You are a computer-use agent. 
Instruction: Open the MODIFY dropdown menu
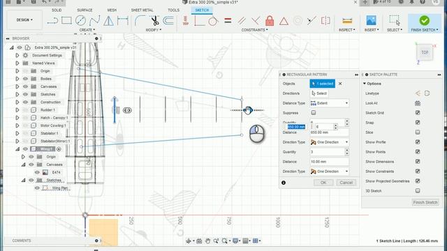pyautogui.click(x=154, y=30)
